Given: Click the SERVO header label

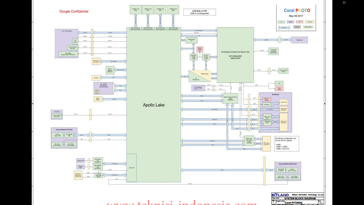Looking at the screenshot, I should pyautogui.click(x=205, y=74).
